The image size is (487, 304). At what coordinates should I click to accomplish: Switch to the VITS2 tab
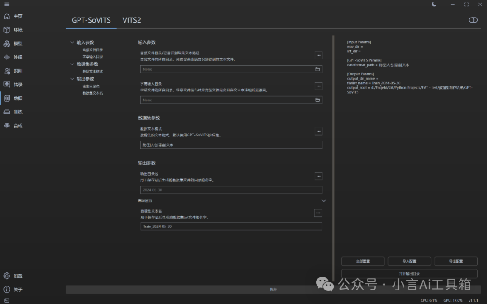(x=132, y=20)
